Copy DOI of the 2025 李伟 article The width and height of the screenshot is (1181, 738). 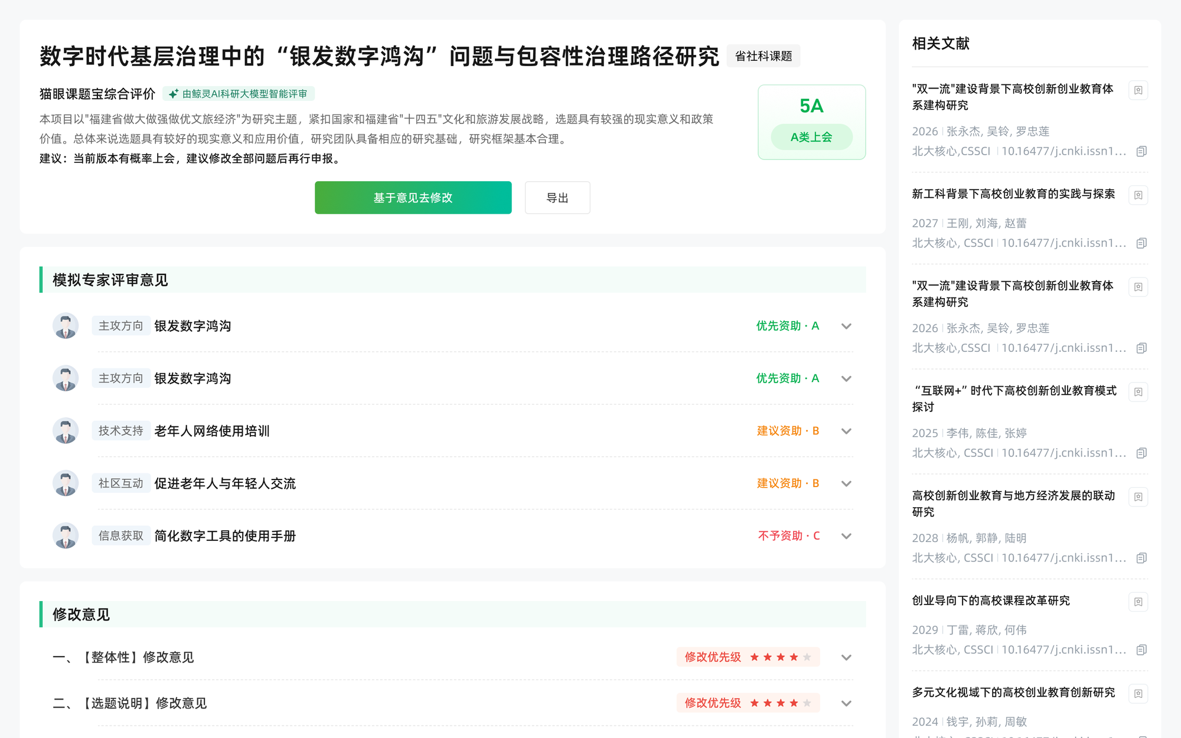[x=1141, y=453]
